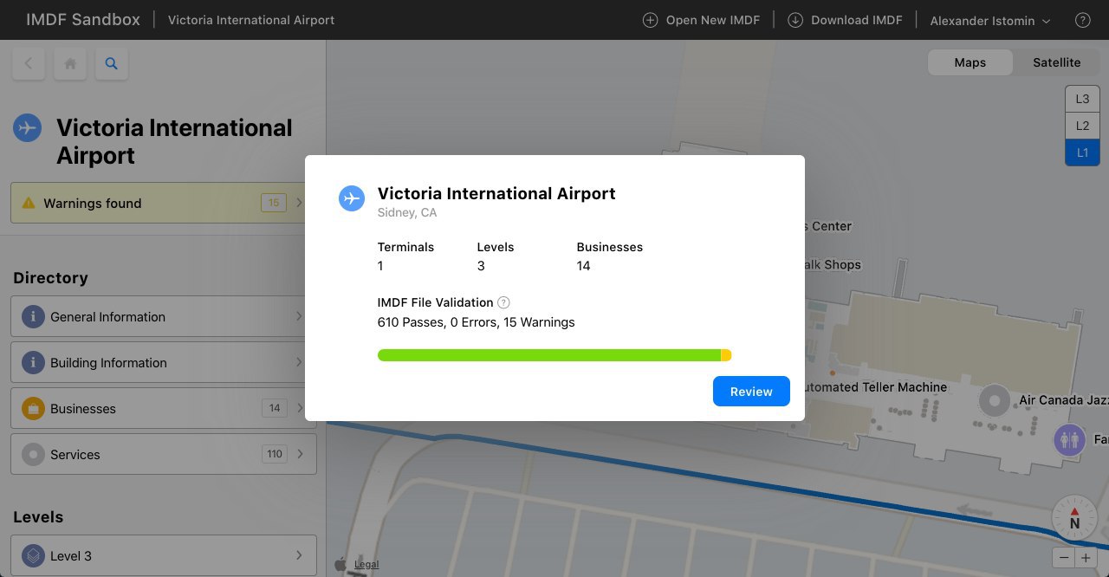Open the Services directory row
The height and width of the screenshot is (577, 1109).
(164, 454)
